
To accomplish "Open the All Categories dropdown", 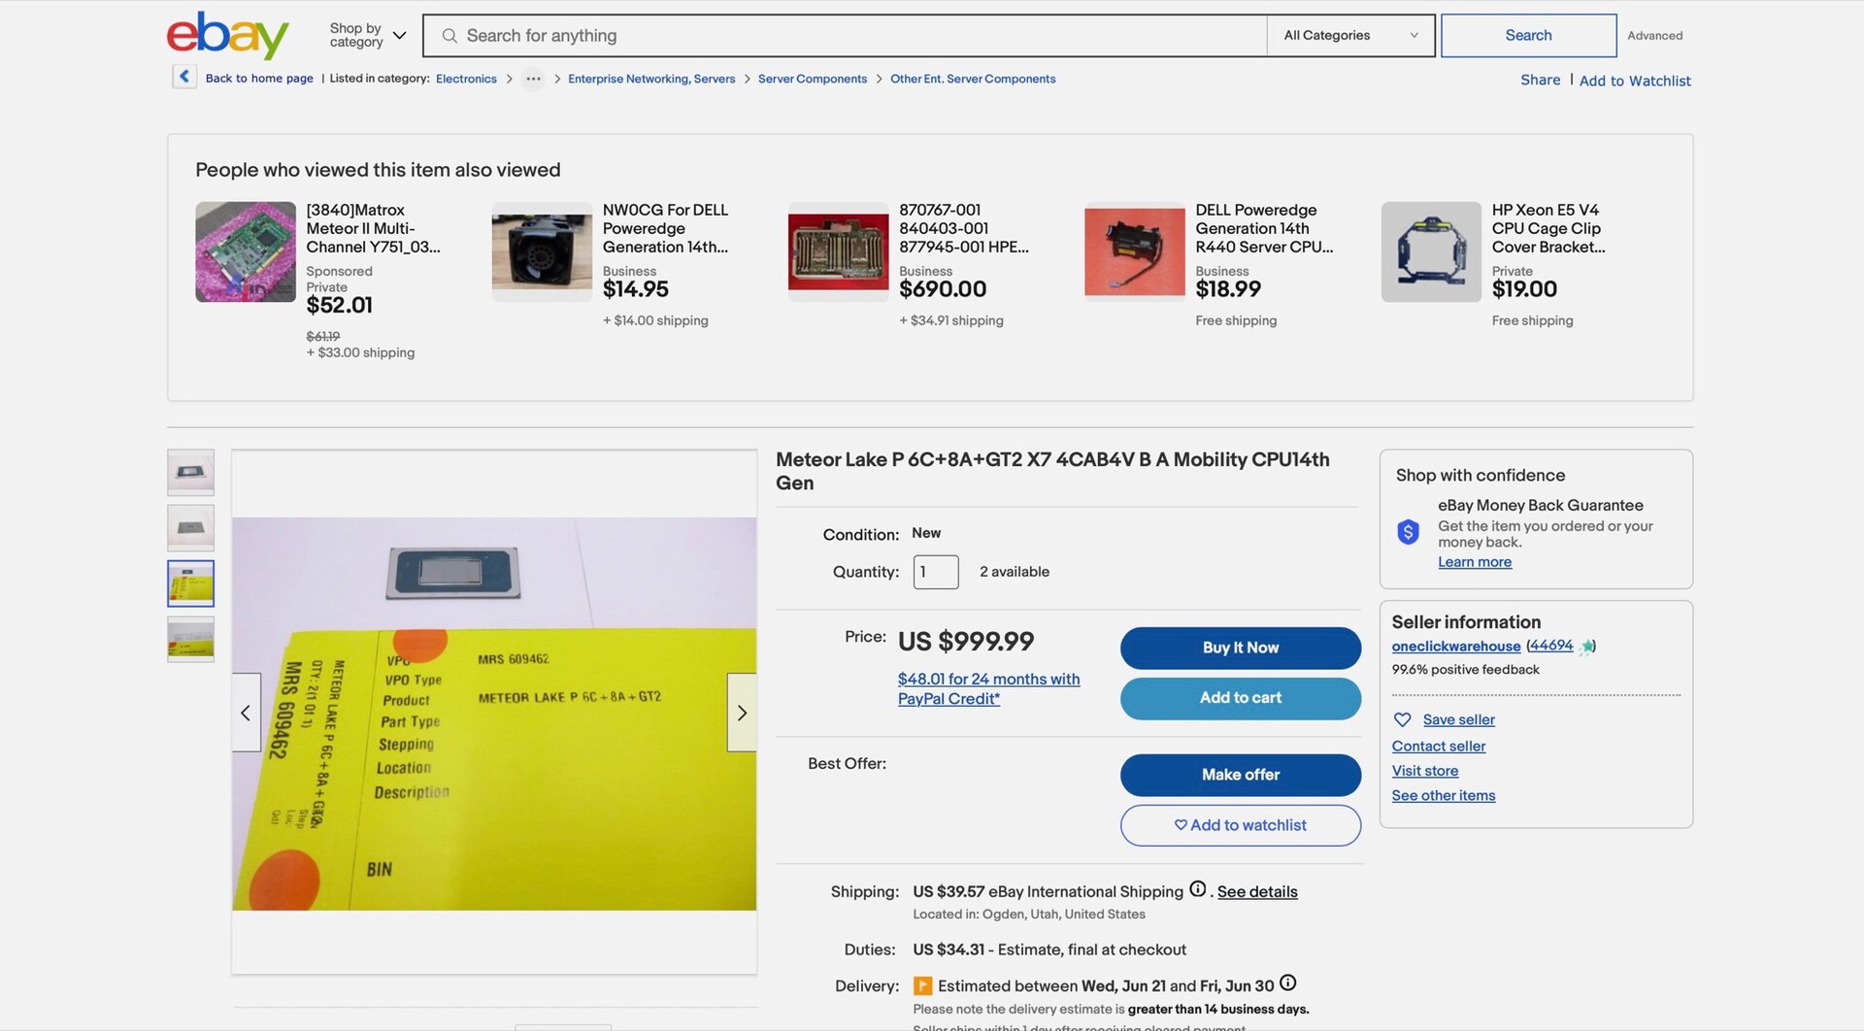I will (x=1350, y=36).
